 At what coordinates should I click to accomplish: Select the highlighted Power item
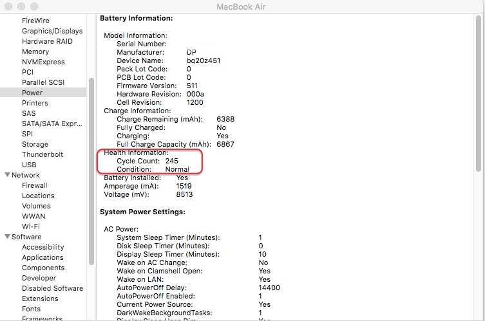[43, 93]
